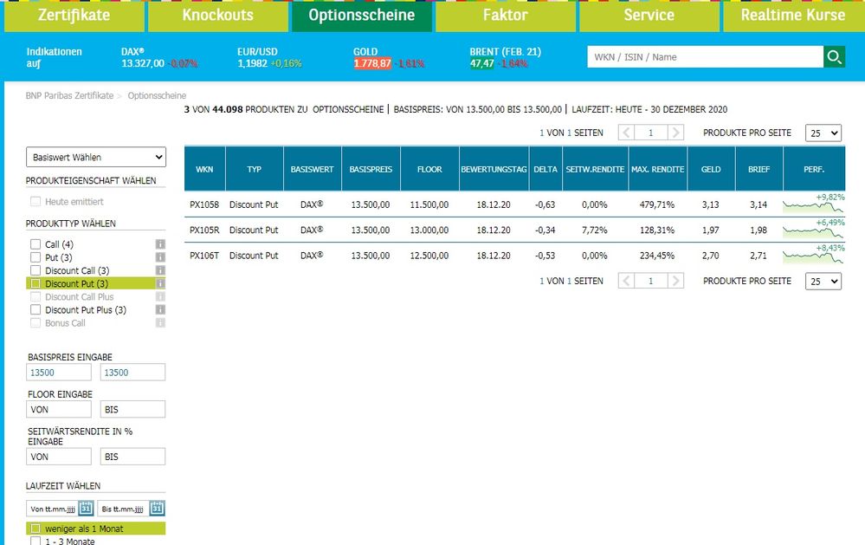Screen dimensions: 865x545
Task: Open the 'Basiswert Wählen' dropdown
Action: click(95, 157)
